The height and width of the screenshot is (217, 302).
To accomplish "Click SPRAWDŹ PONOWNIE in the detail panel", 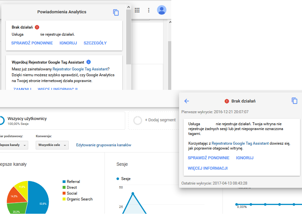I will point(209,158).
